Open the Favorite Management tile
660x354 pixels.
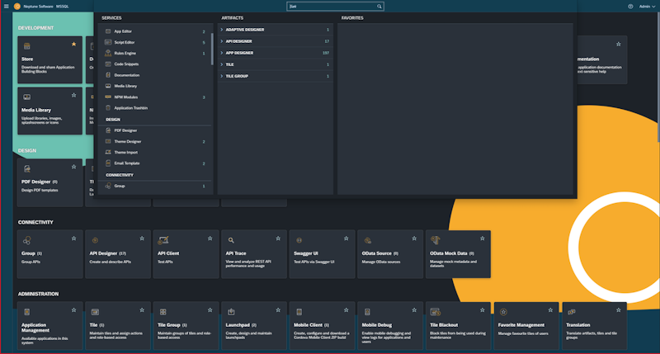point(526,325)
